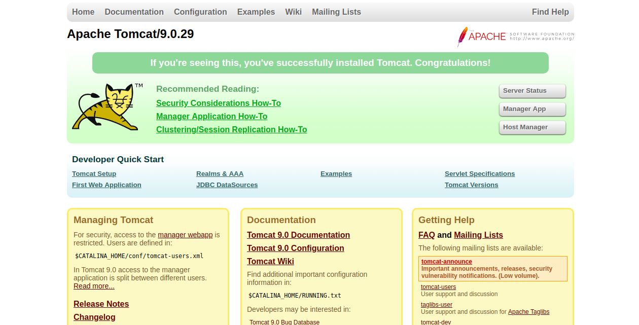This screenshot has height=325, width=639.
Task: Click the Developer Quick Start heading
Action: [118, 160]
